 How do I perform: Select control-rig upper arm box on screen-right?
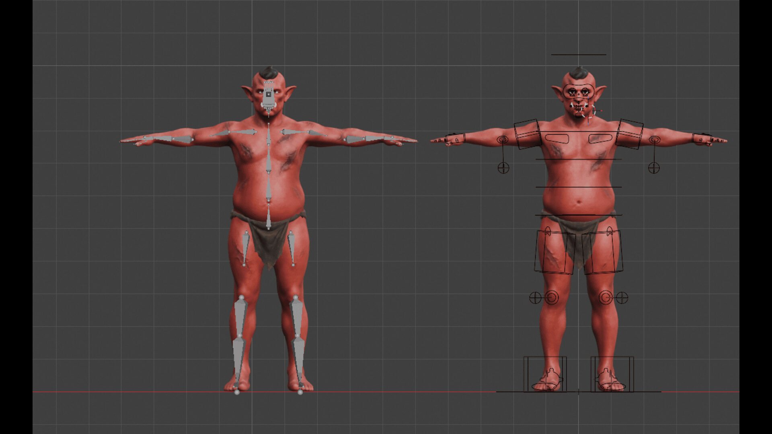(630, 134)
